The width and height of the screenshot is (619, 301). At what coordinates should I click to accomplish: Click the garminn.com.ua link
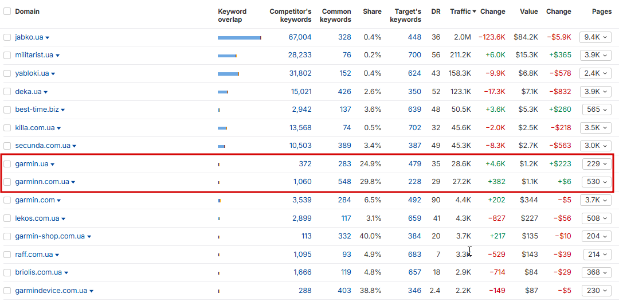pyautogui.click(x=42, y=182)
